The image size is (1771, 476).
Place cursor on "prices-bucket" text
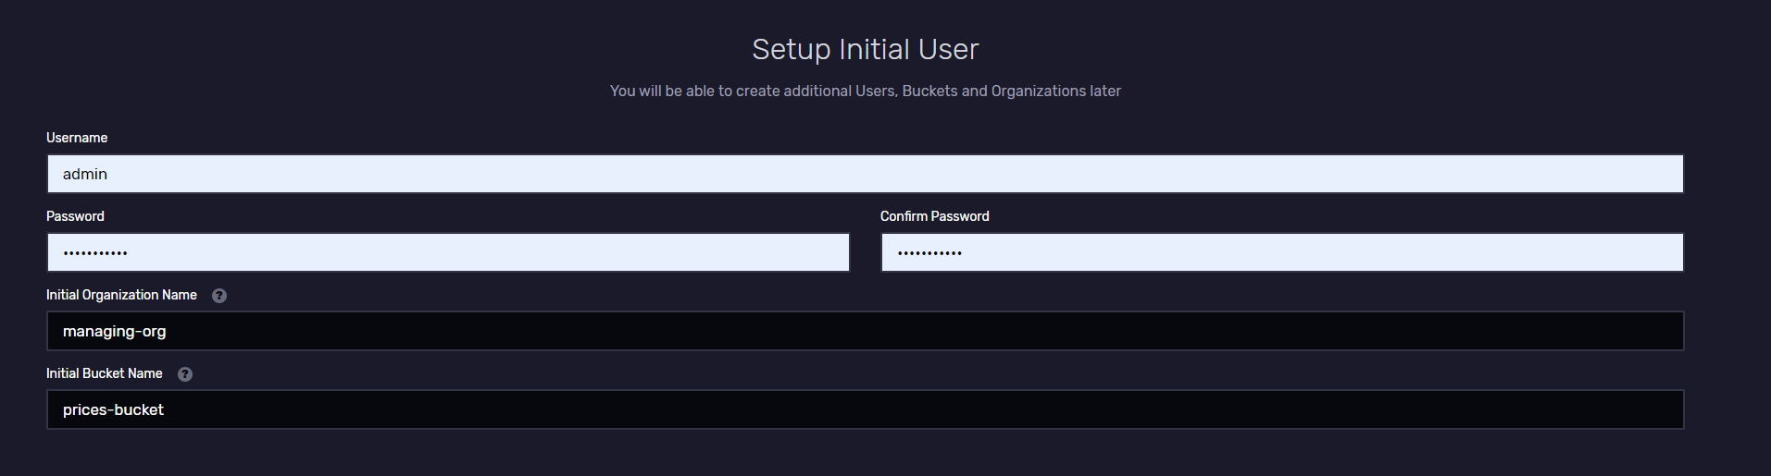[113, 409]
